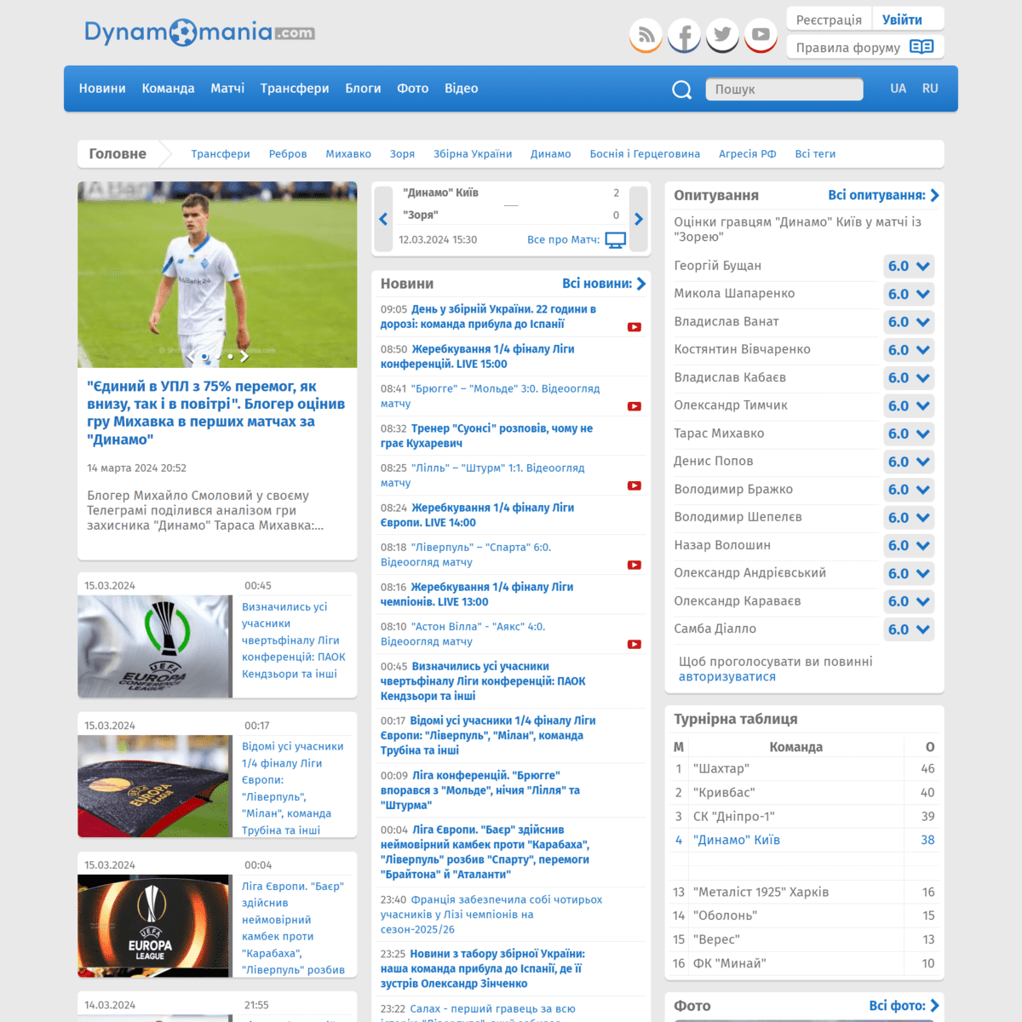Open rating dropdown for Владислав Ванат

(909, 322)
